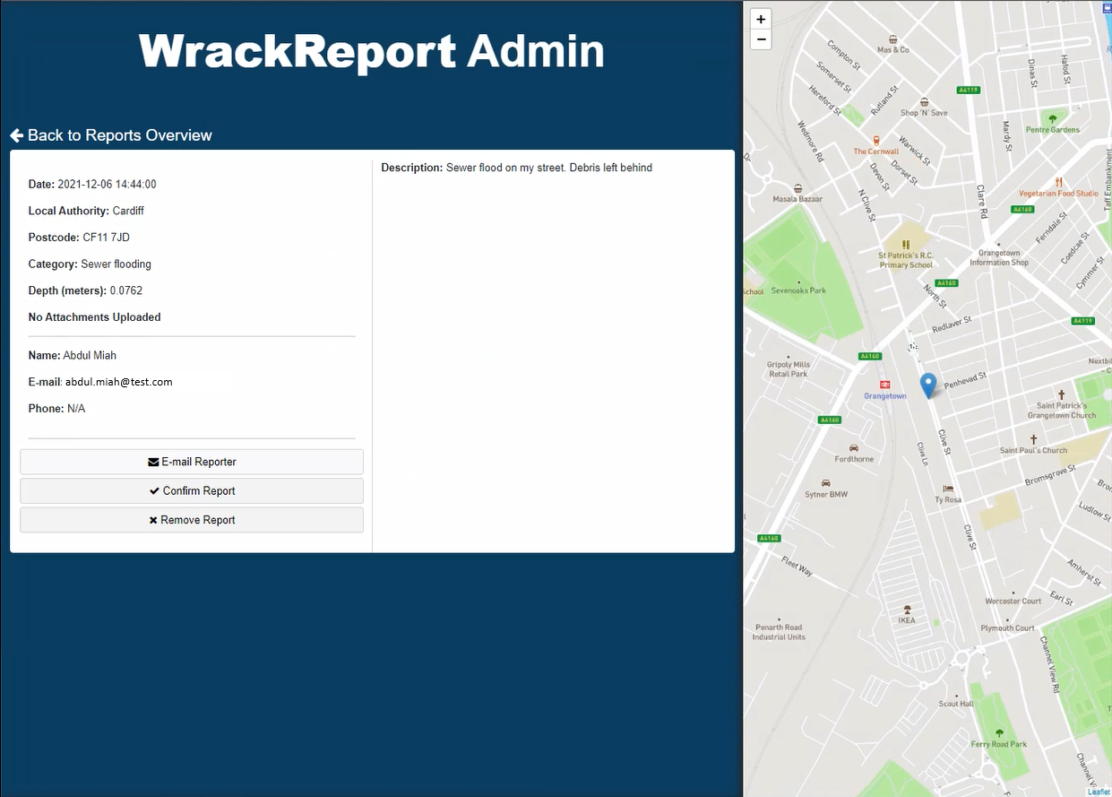Click the reporter's e-mail address
Image resolution: width=1112 pixels, height=797 pixels.
[x=118, y=382]
